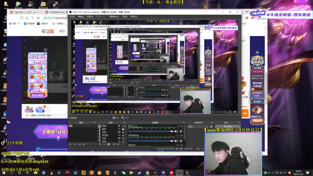Open OBS 帮助 menu

134,16
